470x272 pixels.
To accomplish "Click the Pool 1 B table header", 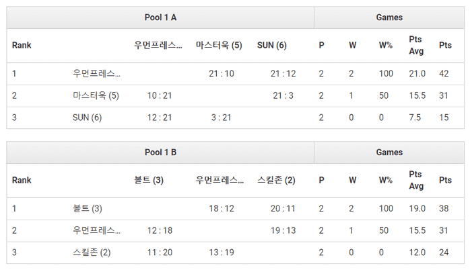I will [x=160, y=152].
